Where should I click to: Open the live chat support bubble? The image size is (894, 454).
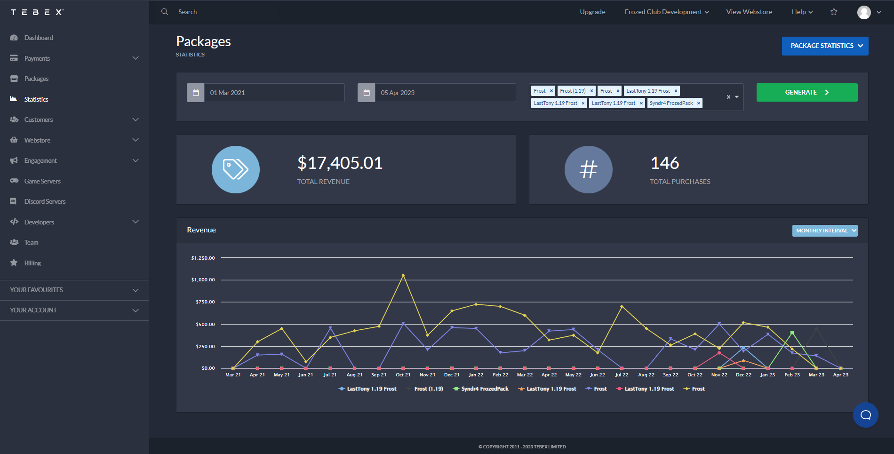click(x=865, y=415)
